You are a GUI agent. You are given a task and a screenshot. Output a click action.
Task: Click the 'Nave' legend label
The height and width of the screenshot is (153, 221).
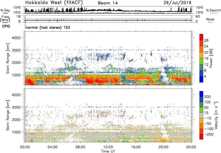(210, 19)
